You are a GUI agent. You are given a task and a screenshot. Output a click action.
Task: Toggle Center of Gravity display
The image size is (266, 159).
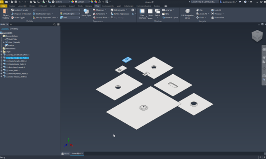coord(20,10)
